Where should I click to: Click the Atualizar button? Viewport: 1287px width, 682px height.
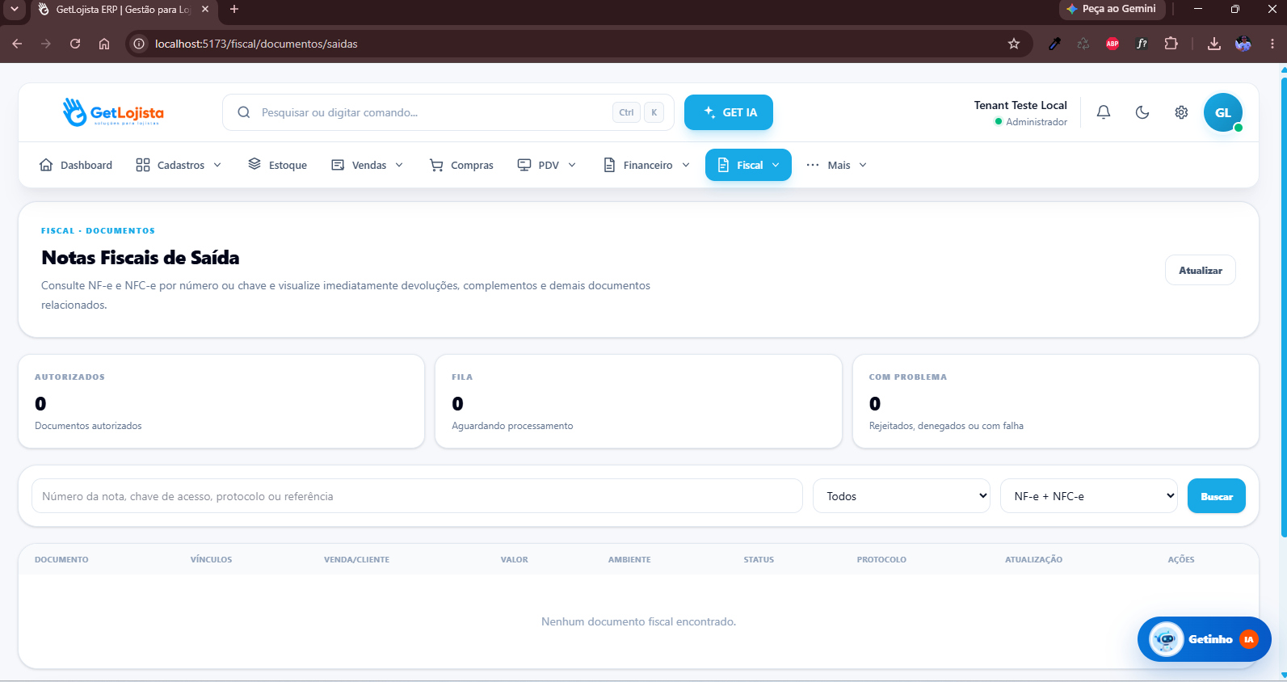click(1200, 270)
